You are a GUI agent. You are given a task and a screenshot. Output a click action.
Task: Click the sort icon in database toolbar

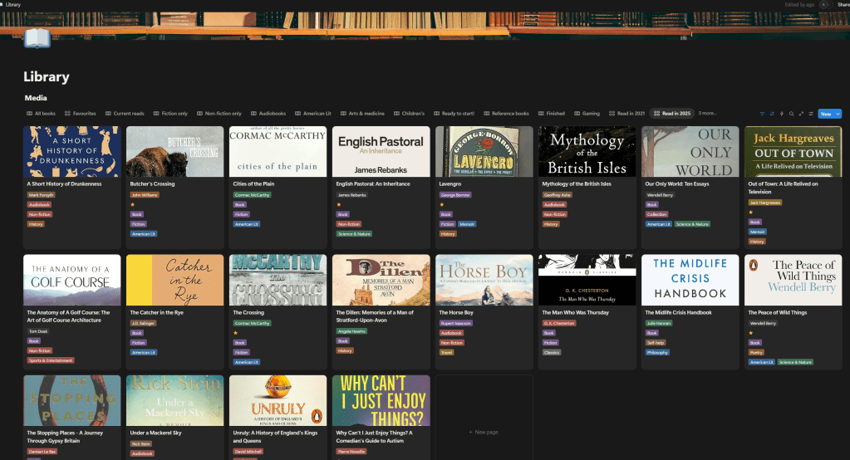[x=772, y=114]
